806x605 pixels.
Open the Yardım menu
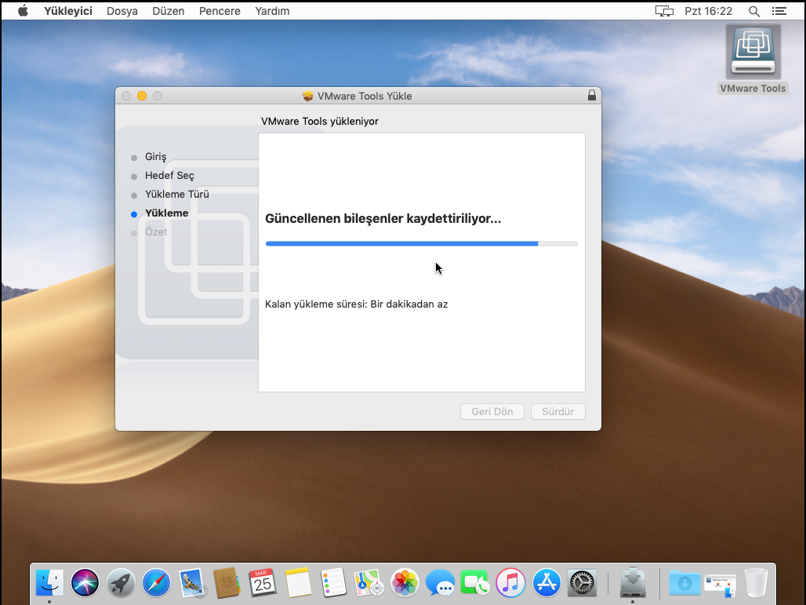[x=272, y=11]
